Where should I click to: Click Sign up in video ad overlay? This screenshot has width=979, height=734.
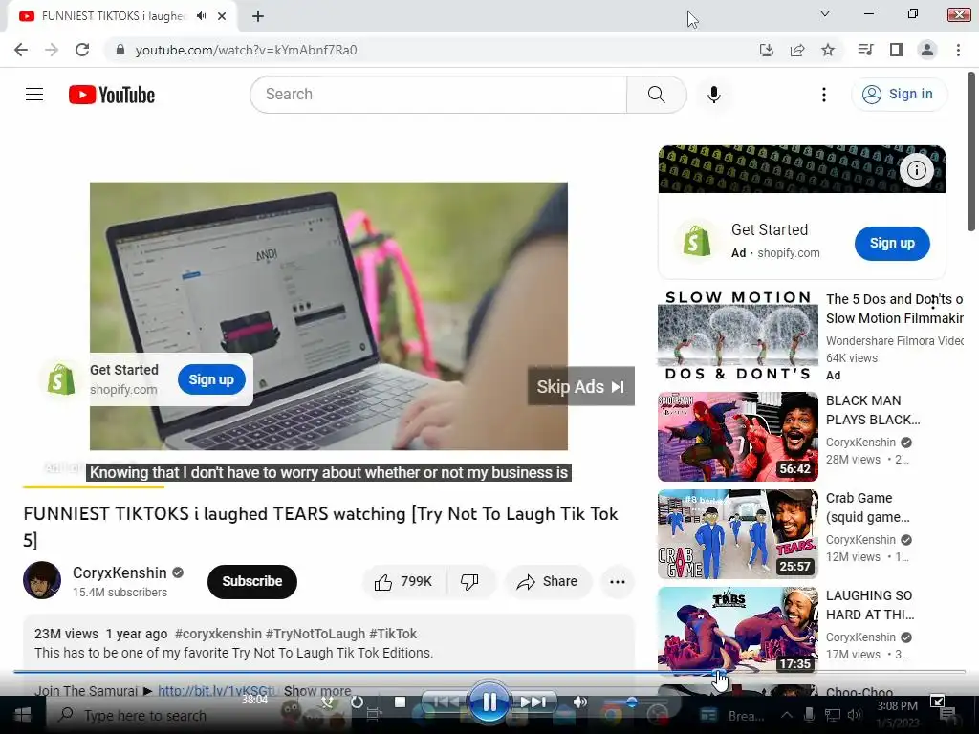click(x=211, y=379)
